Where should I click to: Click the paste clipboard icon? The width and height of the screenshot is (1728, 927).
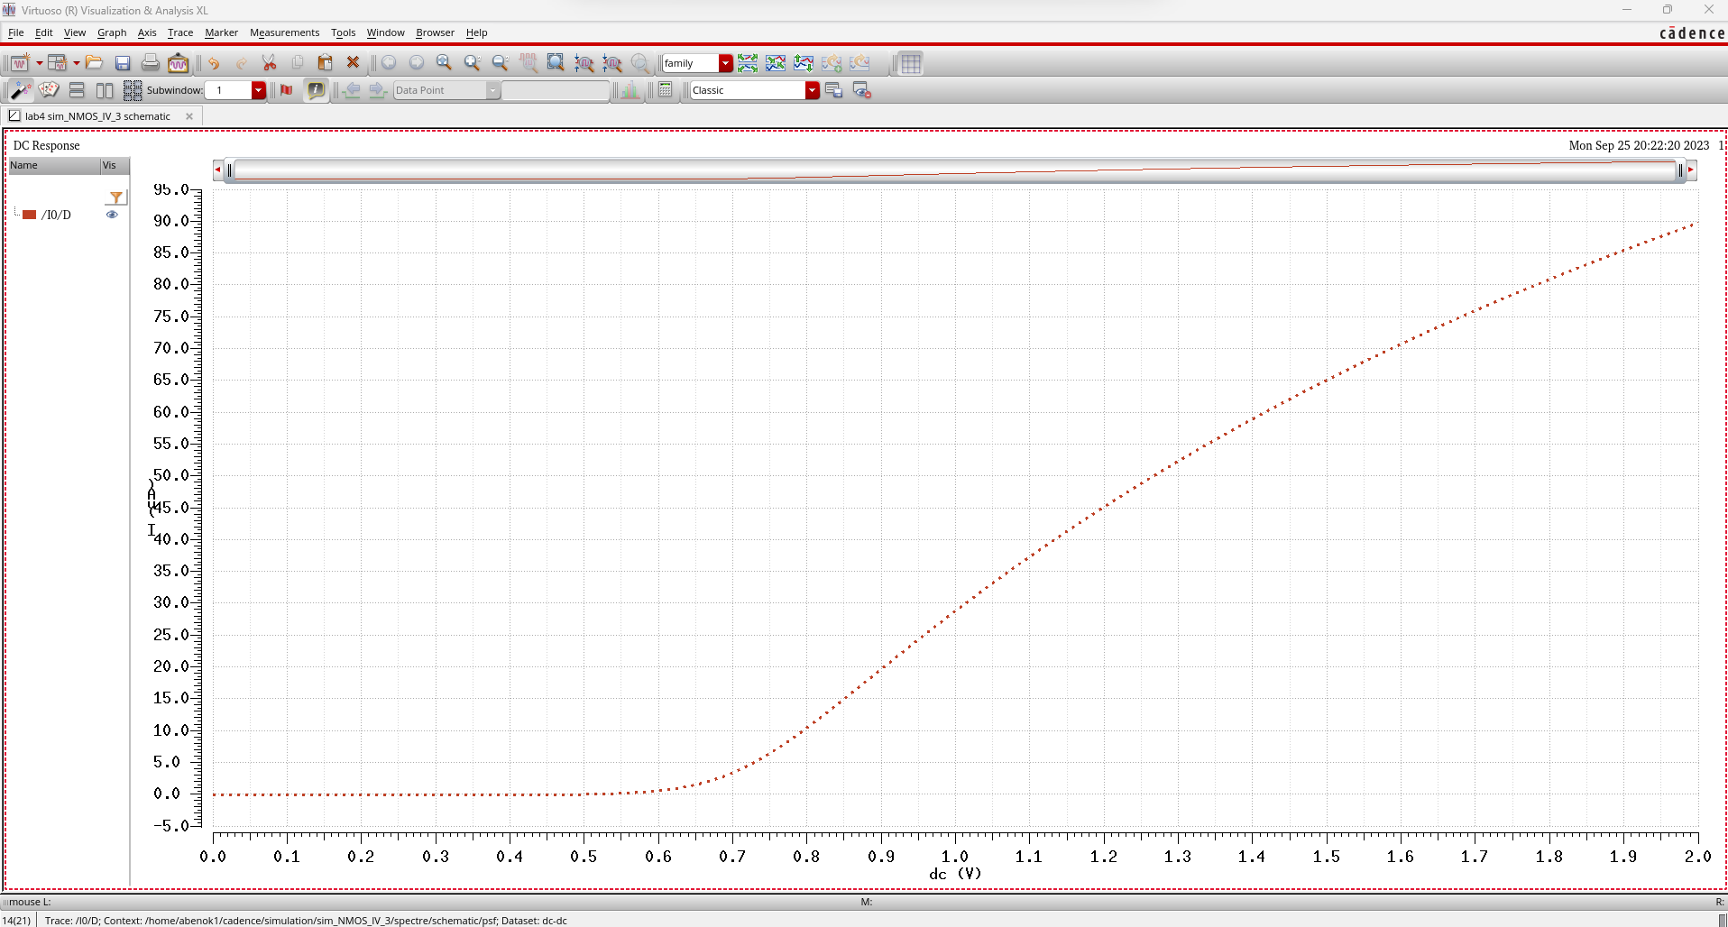pyautogui.click(x=325, y=63)
